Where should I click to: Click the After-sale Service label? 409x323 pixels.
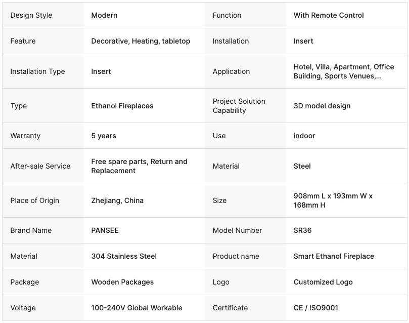tap(40, 166)
